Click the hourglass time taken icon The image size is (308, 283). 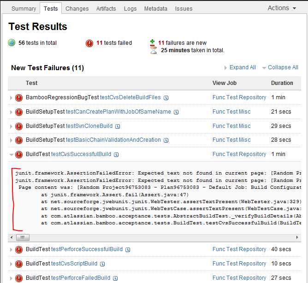tap(154, 50)
